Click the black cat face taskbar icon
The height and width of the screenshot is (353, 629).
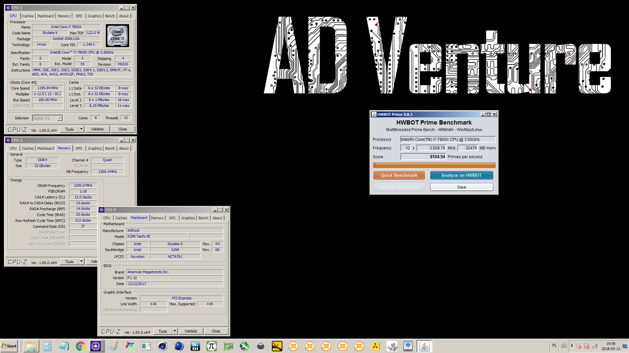tap(260, 346)
